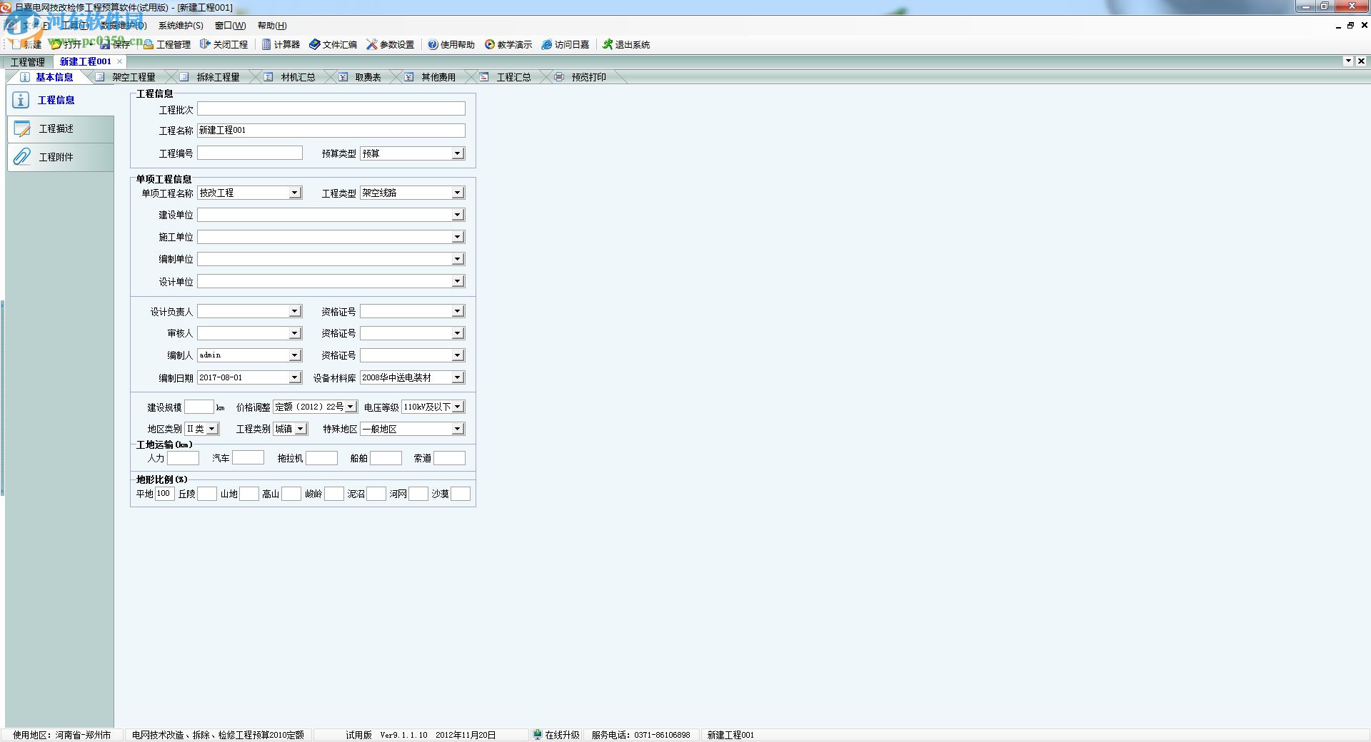
Task: Expand the 设计单位 dropdown
Action: tap(458, 282)
